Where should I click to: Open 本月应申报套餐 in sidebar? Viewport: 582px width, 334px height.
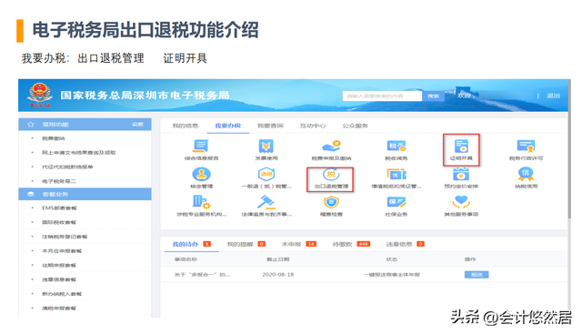(62, 251)
